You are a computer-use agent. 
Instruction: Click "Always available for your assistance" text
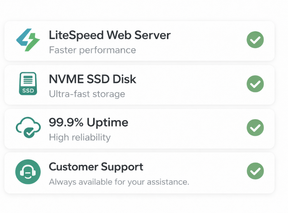pyautogui.click(x=119, y=182)
